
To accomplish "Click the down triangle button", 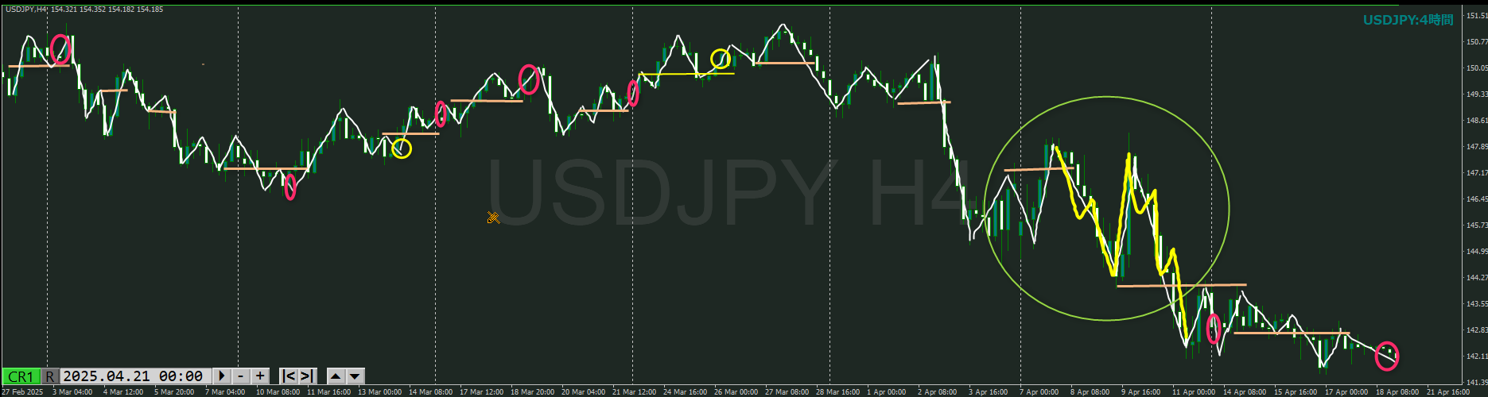I will pos(355,376).
